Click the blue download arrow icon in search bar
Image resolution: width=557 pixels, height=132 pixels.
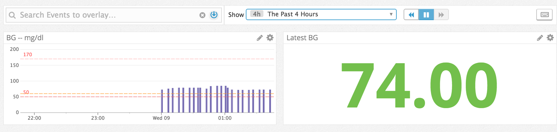(214, 15)
